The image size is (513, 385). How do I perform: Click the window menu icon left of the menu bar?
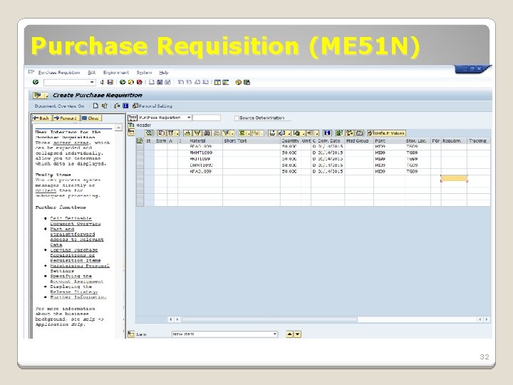[31, 72]
